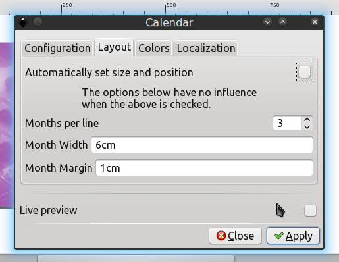The height and width of the screenshot is (262, 339).
Task: Decrease Months per line with down arrow
Action: click(307, 127)
